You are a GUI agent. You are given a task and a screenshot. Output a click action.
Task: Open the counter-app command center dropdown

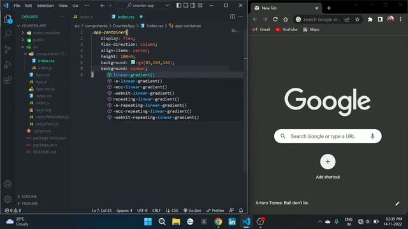coord(167,6)
